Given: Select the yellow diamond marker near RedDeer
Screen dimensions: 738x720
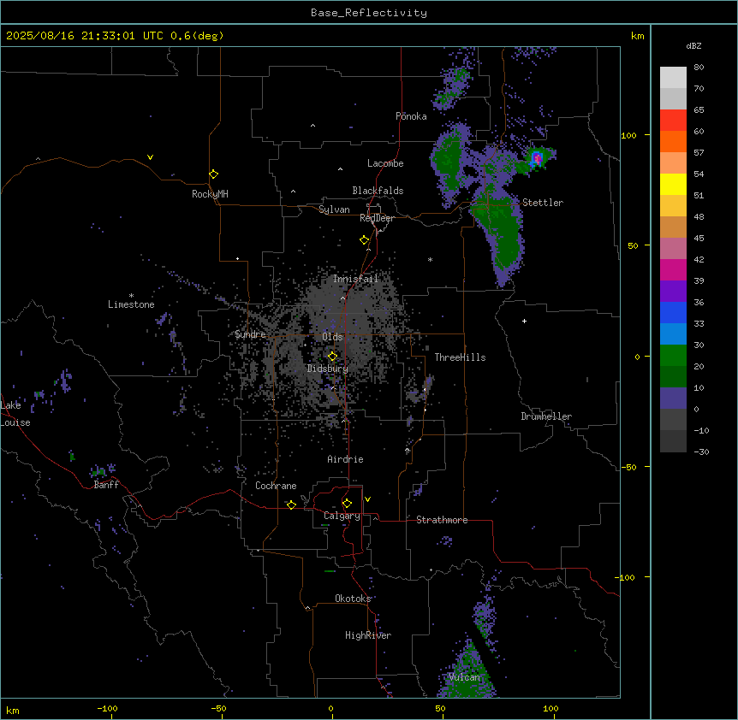Looking at the screenshot, I should click(364, 240).
